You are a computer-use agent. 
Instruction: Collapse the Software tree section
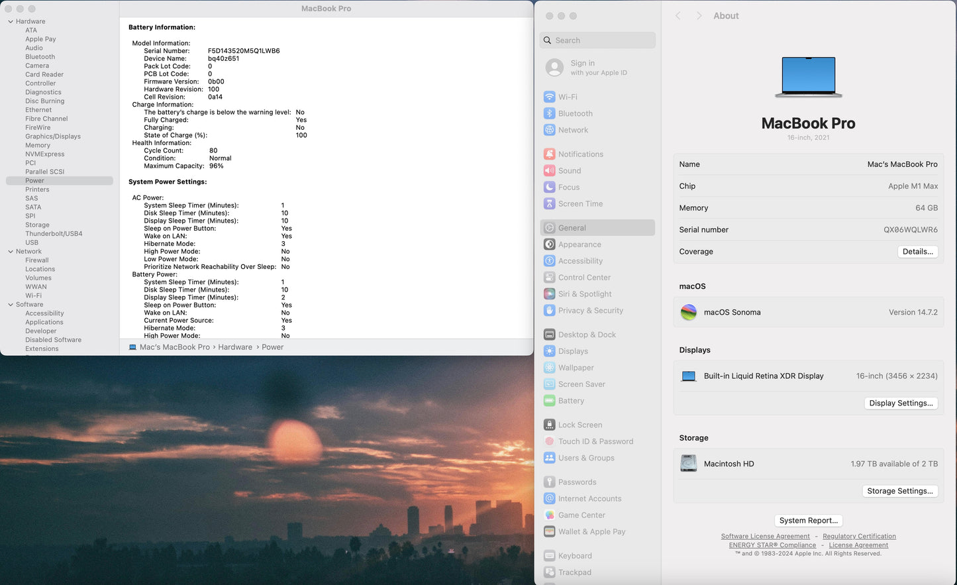coord(11,305)
